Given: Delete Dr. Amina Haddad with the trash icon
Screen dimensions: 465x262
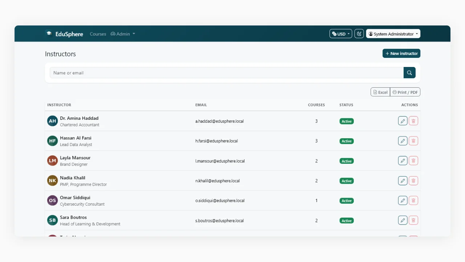Looking at the screenshot, I should tap(413, 121).
